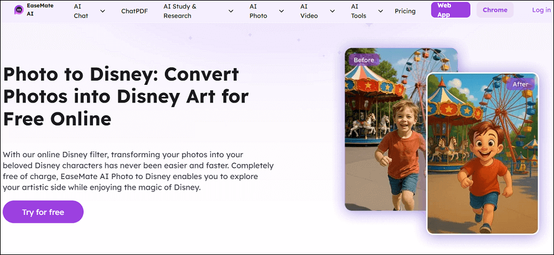
Task: Click the After Disney-style image
Action: [x=483, y=154]
